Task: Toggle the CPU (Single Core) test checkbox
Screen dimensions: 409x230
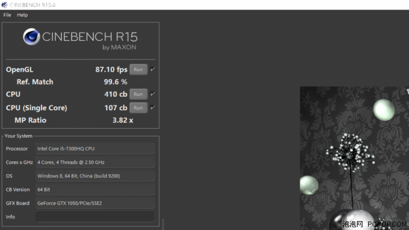Action: pyautogui.click(x=152, y=107)
